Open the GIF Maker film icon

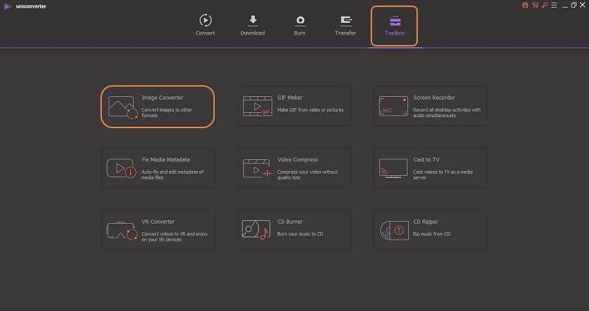(256, 106)
